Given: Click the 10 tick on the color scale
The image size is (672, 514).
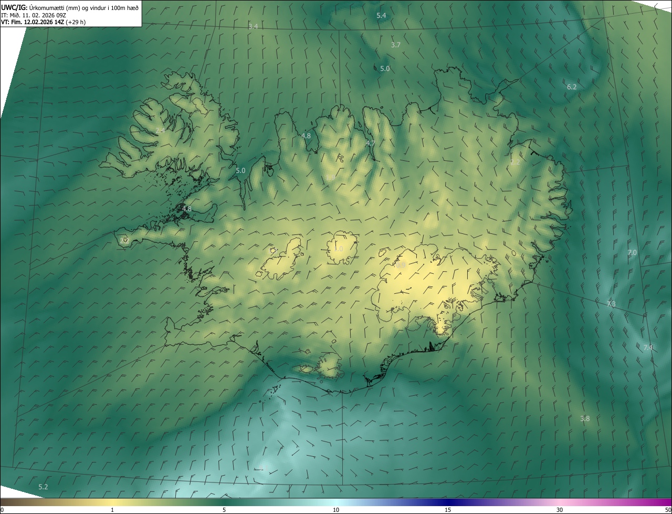Looking at the screenshot, I should pyautogui.click(x=336, y=510).
